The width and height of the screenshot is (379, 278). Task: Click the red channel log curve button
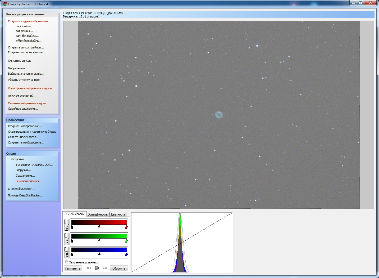point(67,225)
